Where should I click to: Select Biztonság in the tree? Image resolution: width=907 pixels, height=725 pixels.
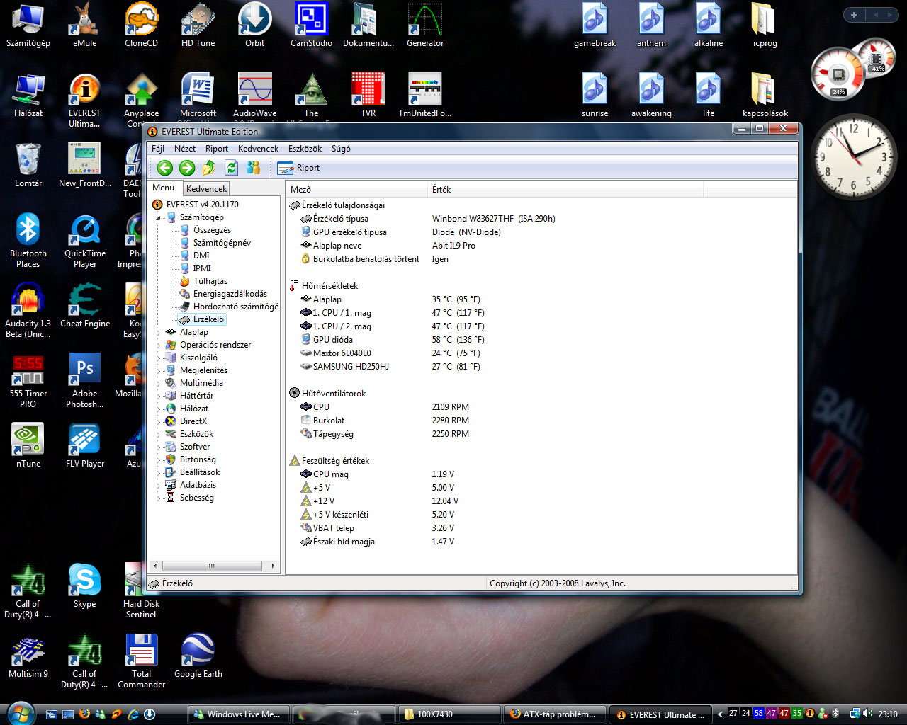(198, 459)
